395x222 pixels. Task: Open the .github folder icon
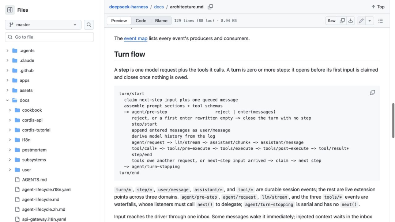[15, 70]
